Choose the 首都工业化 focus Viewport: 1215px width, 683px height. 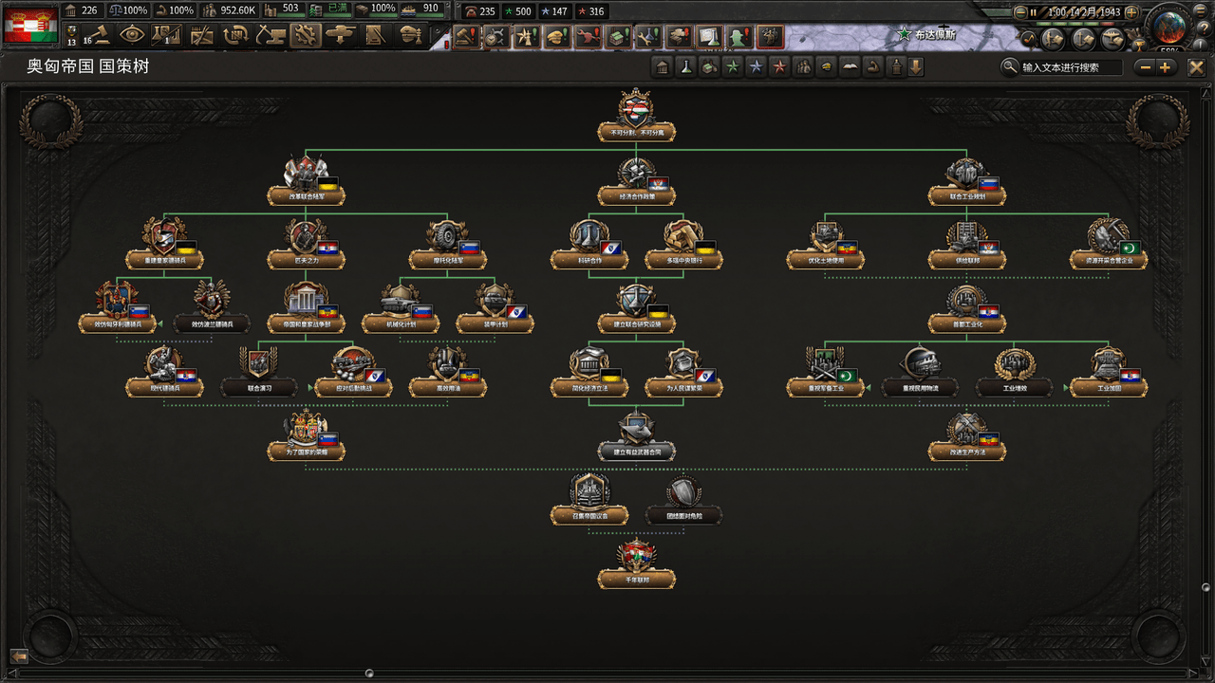click(x=966, y=307)
